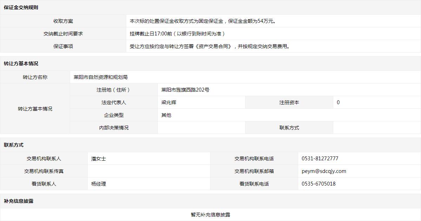Select the 企业类型 label
The image size is (421, 221).
coord(114,115)
